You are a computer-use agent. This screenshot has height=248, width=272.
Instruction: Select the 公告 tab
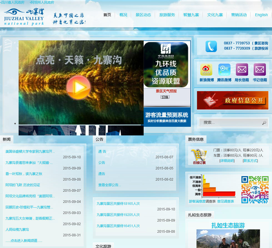(99, 139)
